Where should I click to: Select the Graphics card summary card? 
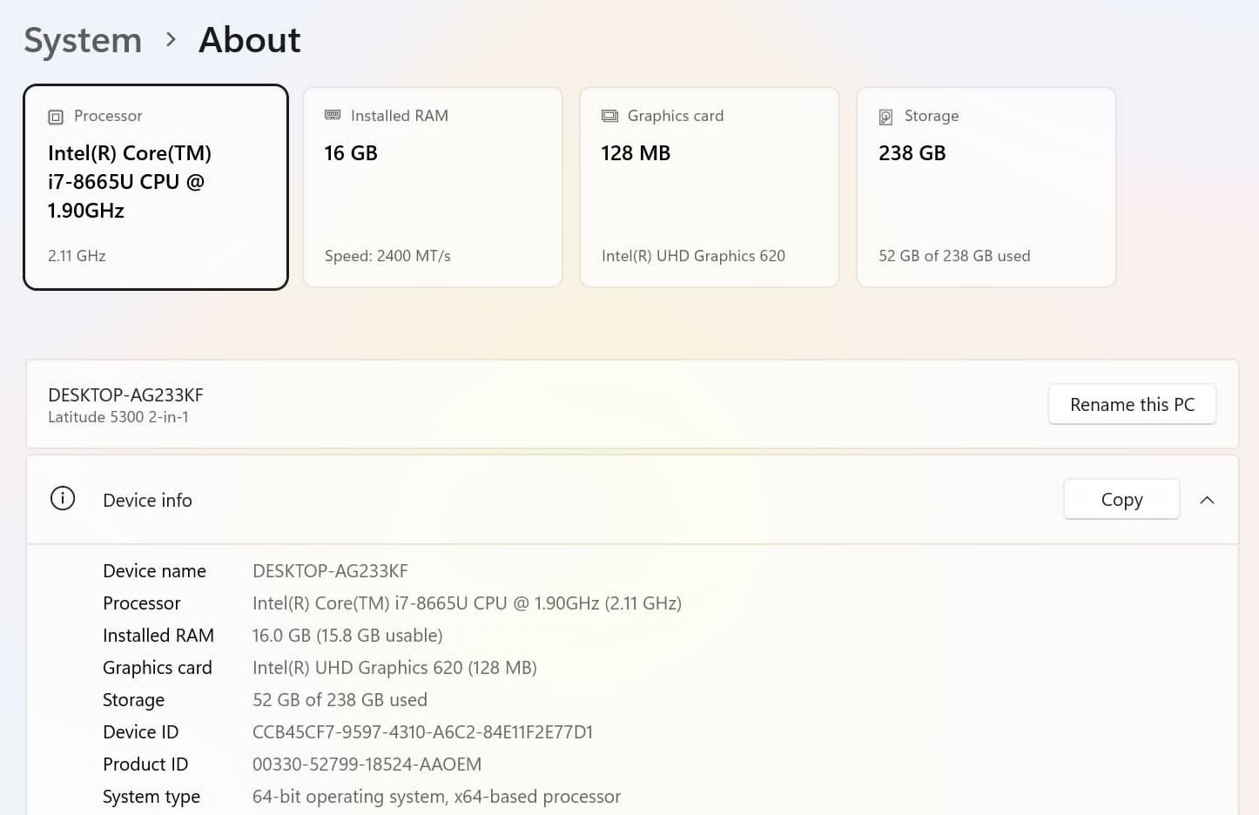pos(710,187)
